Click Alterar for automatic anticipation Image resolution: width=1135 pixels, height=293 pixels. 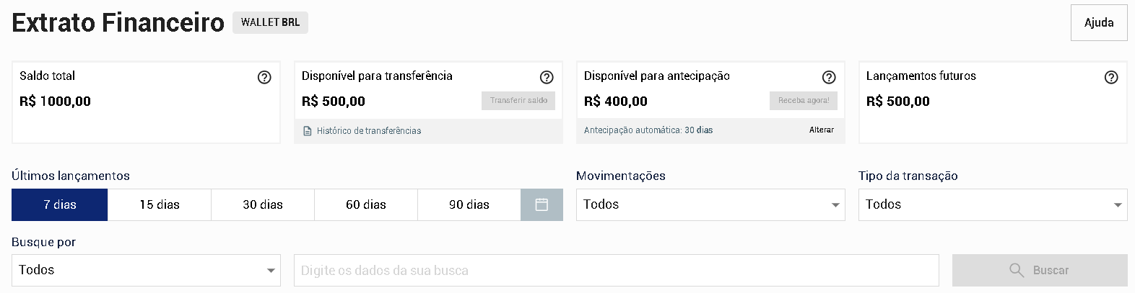tap(822, 130)
